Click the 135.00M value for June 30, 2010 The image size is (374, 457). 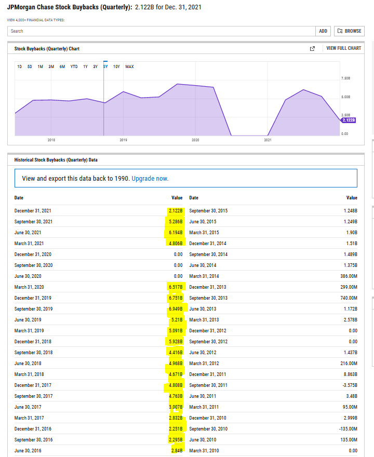[349, 440]
